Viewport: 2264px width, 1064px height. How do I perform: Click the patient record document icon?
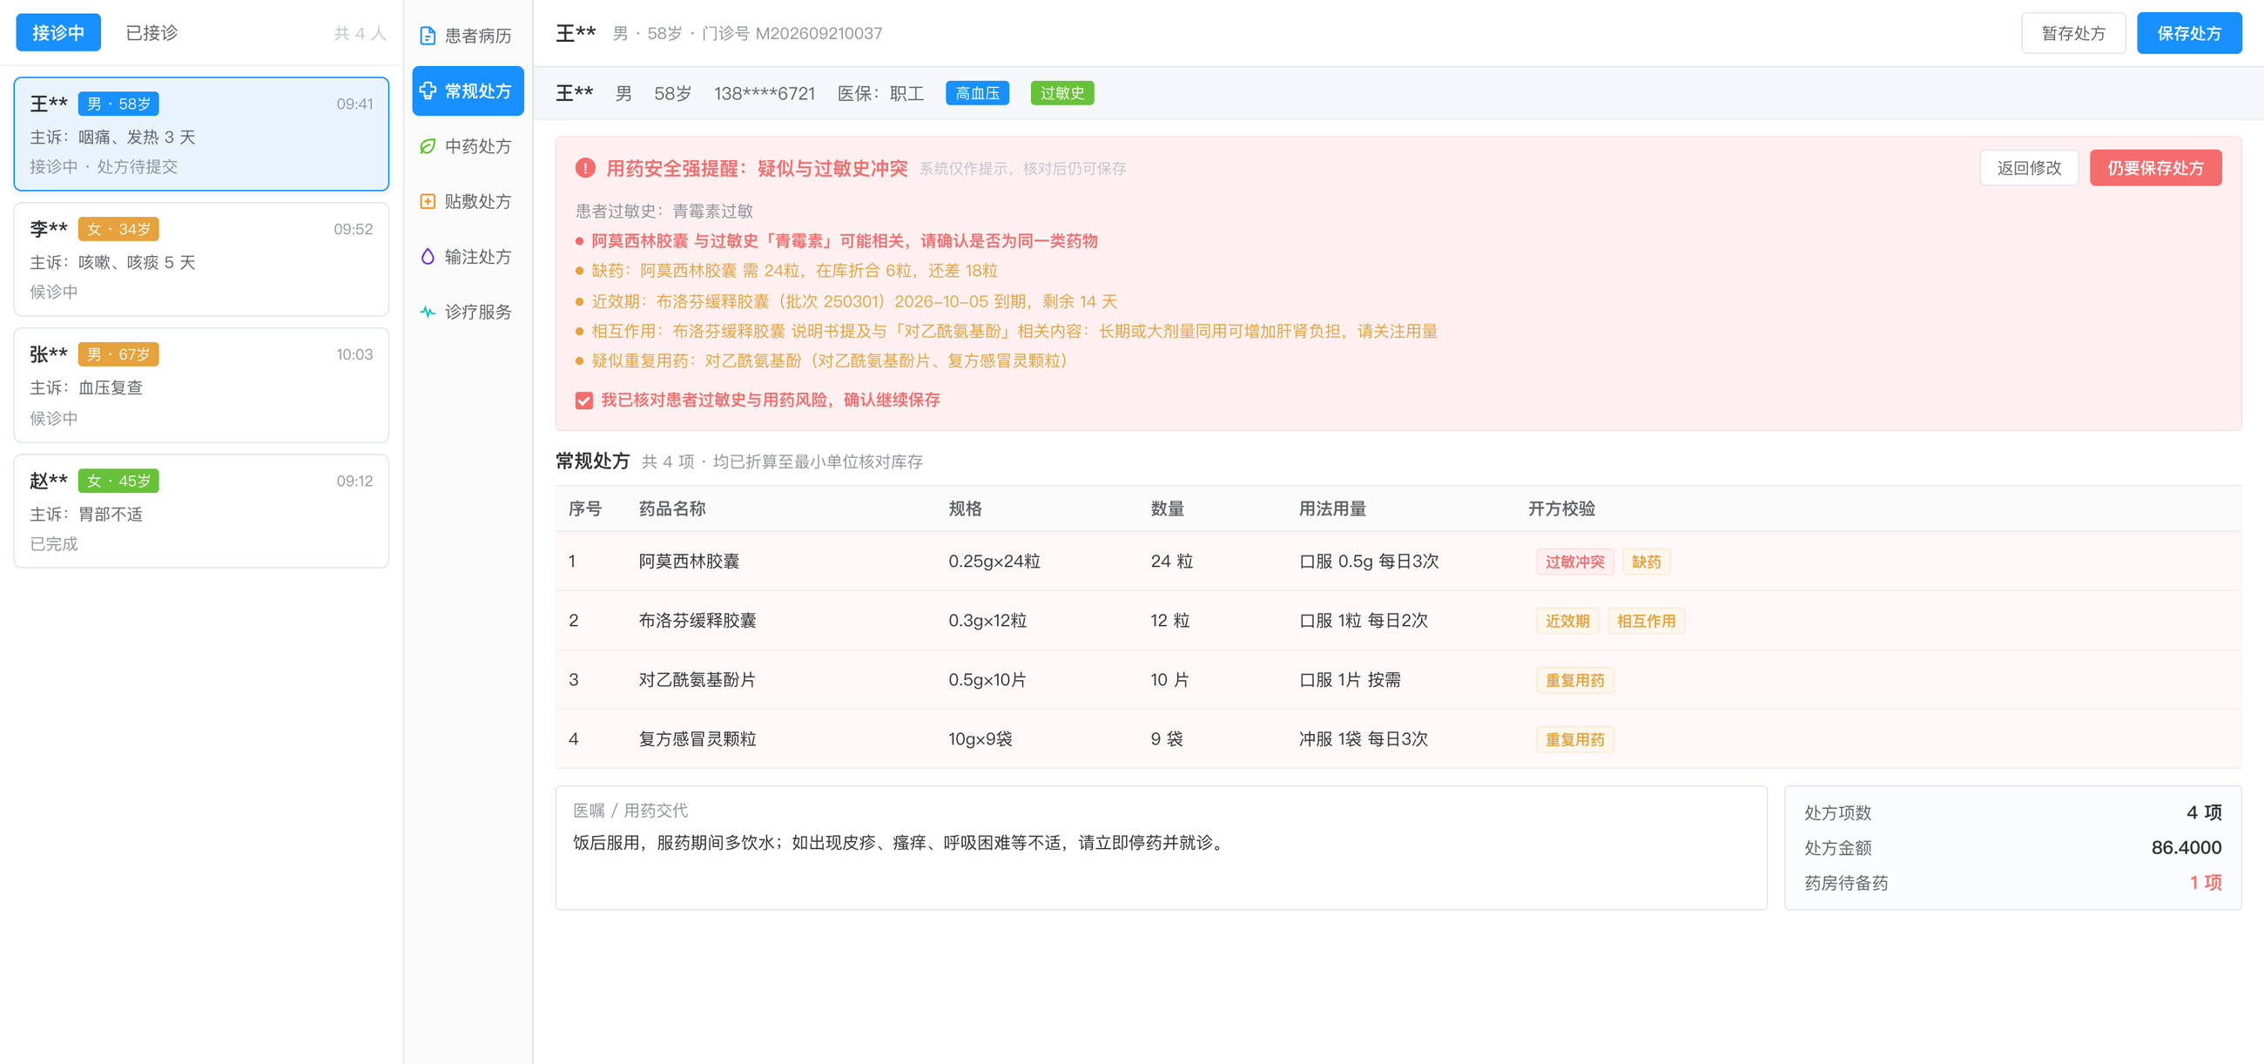428,36
